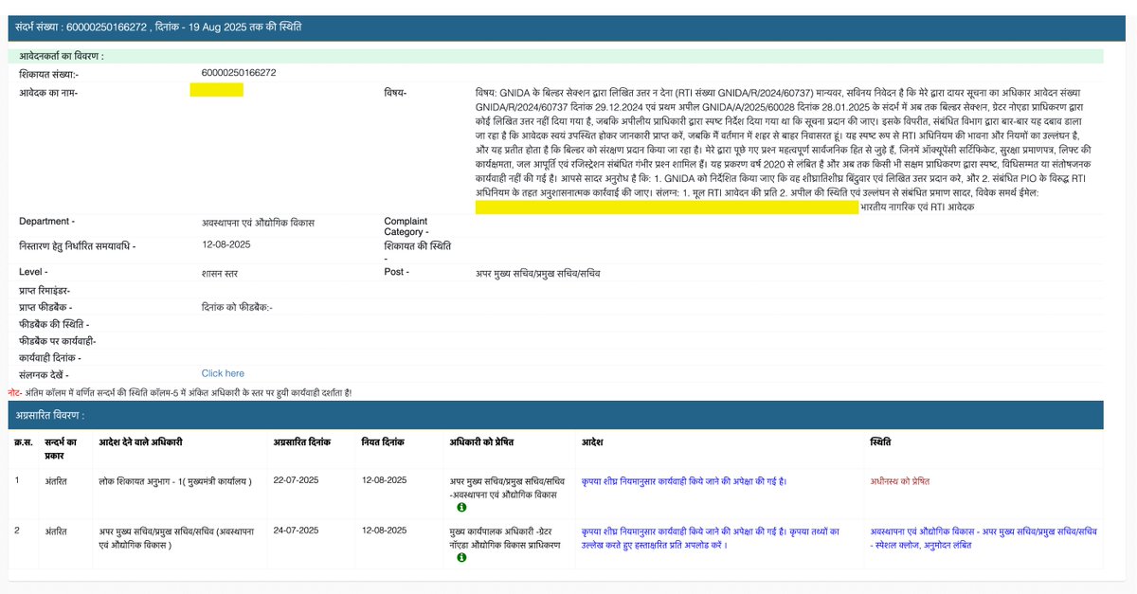Screen dimensions: 1137x594
Task: Click the 'आवेदक का नाम-' label
Action: (48, 93)
